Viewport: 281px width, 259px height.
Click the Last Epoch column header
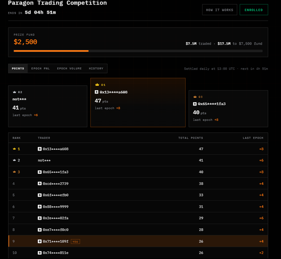253,138
